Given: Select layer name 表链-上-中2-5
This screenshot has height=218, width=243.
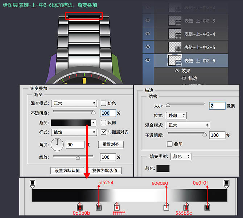Looking at the screenshot, I should [199, 47].
